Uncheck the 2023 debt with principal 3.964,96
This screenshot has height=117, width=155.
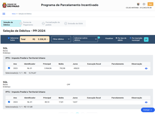click(9, 68)
